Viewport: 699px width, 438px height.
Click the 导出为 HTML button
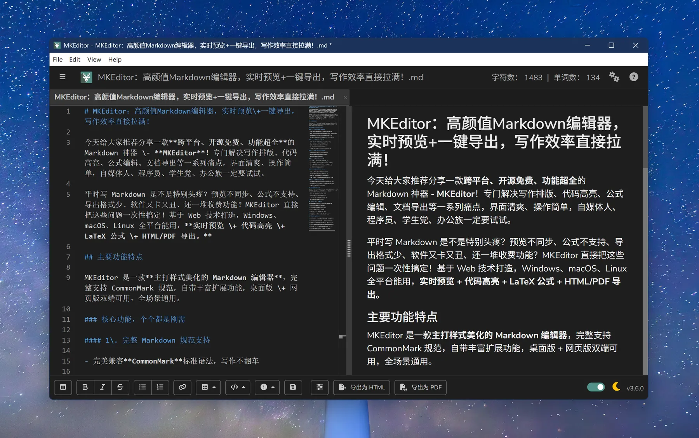[362, 387]
